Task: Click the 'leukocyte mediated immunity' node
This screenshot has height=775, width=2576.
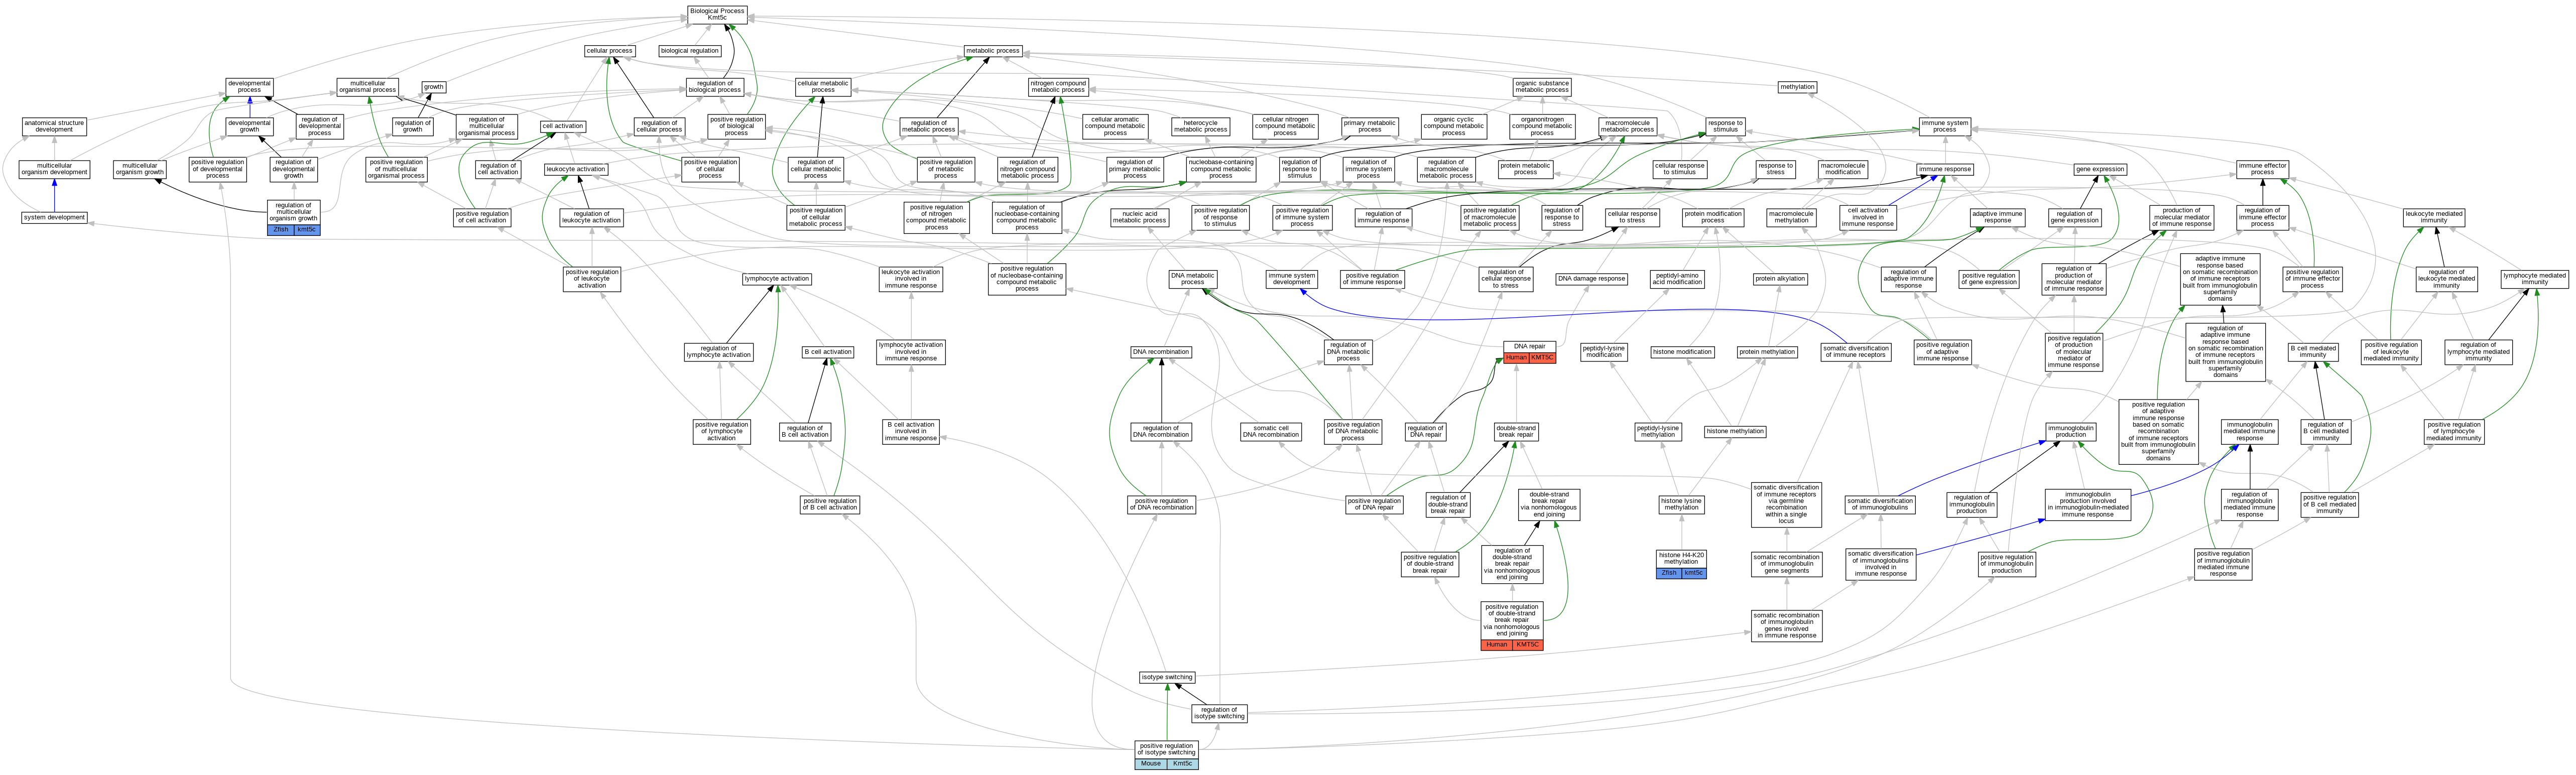Action: 2434,217
